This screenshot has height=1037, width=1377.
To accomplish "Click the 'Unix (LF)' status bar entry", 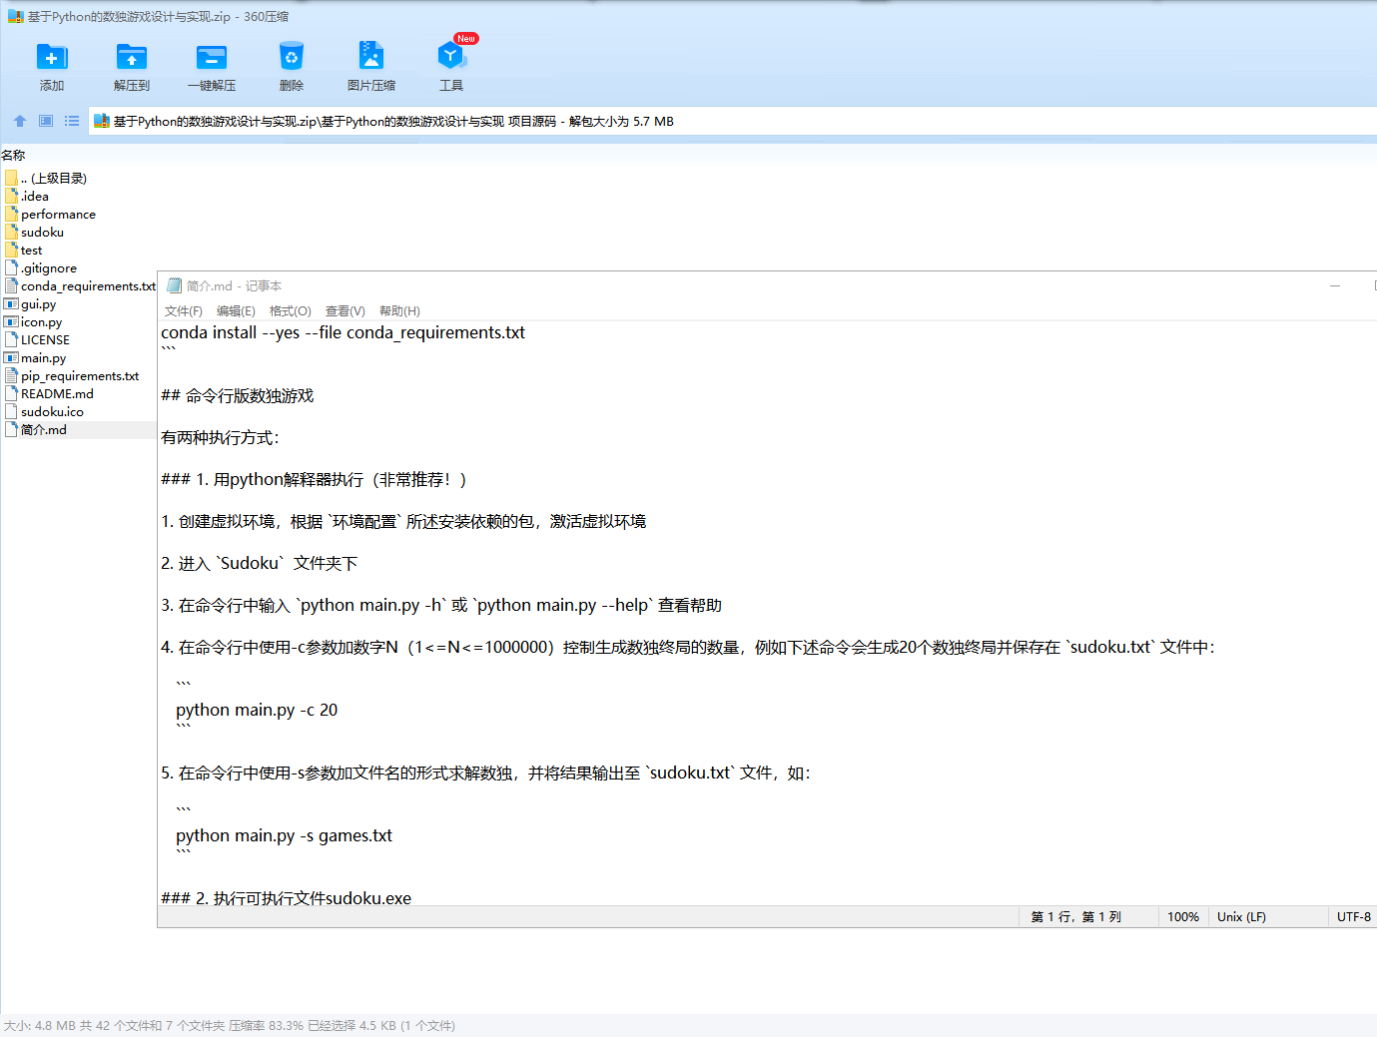I will point(1241,916).
